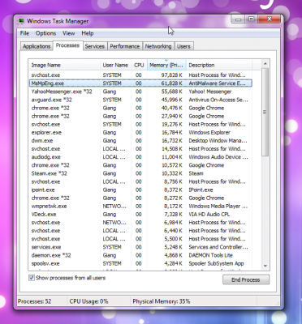This screenshot has width=302, height=324.
Task: Select the YahooMessenger.exe *32 process
Action: pyautogui.click(x=140, y=92)
